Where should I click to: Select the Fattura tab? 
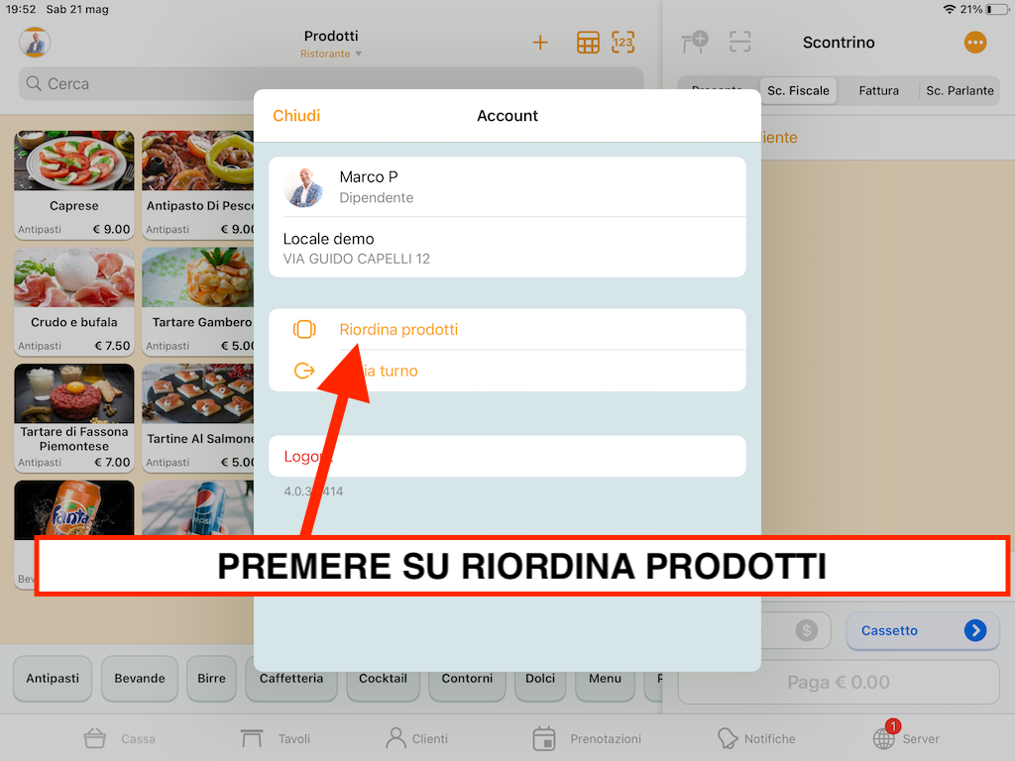pyautogui.click(x=878, y=90)
